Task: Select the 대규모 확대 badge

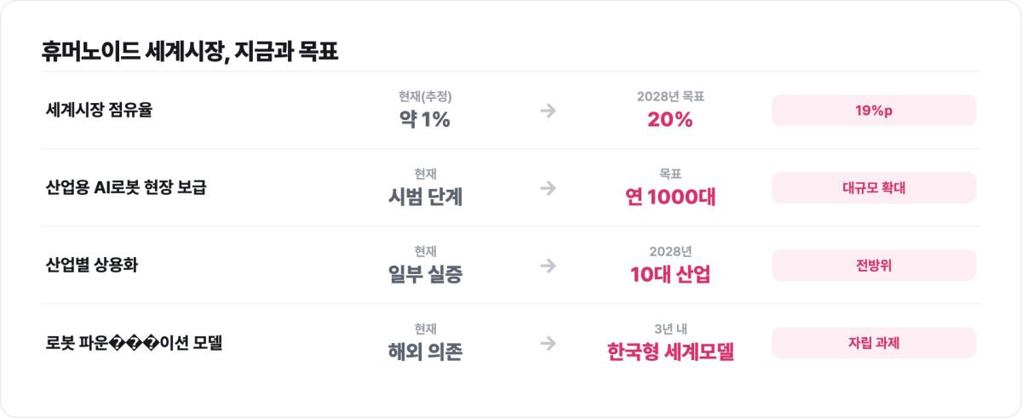Action: pyautogui.click(x=874, y=188)
